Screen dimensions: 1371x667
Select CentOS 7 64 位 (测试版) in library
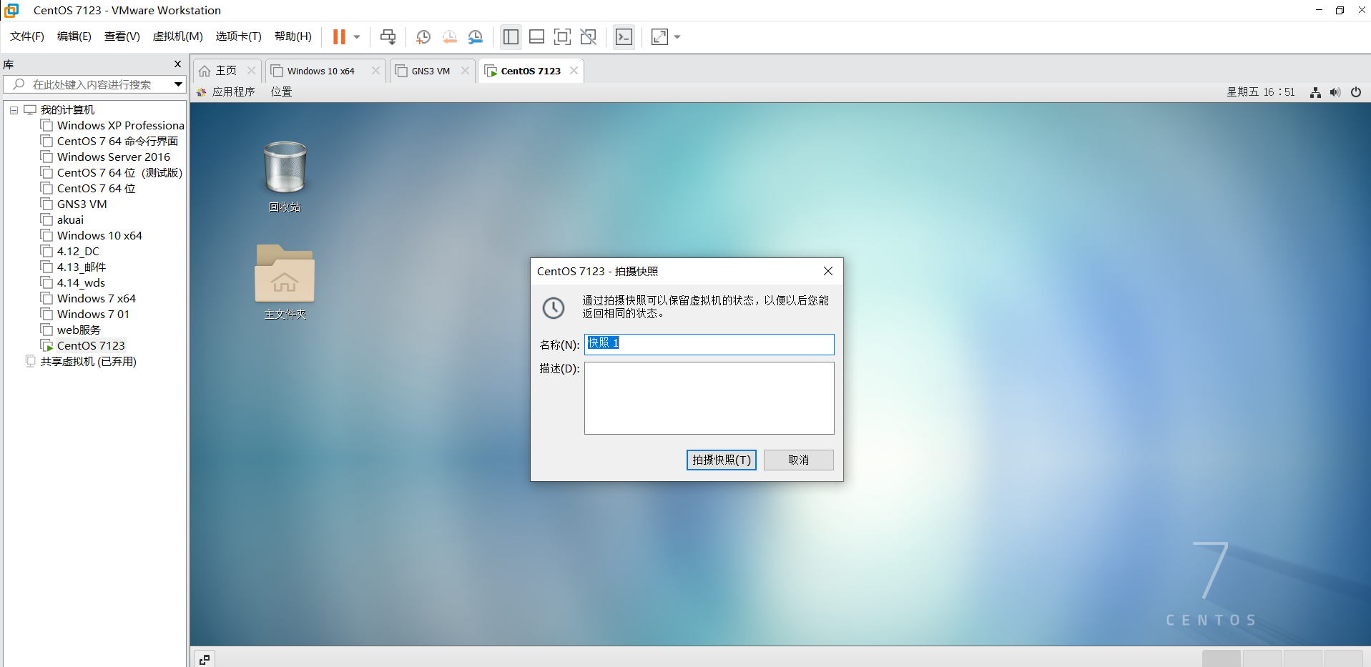click(x=112, y=173)
